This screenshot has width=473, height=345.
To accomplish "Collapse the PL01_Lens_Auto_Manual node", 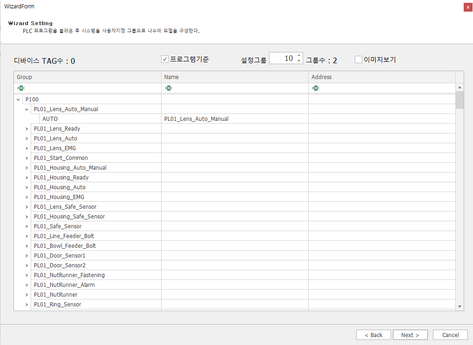I will point(27,109).
